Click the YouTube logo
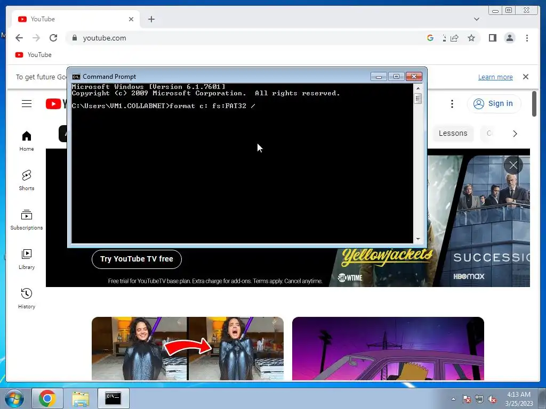546x409 pixels. point(56,104)
